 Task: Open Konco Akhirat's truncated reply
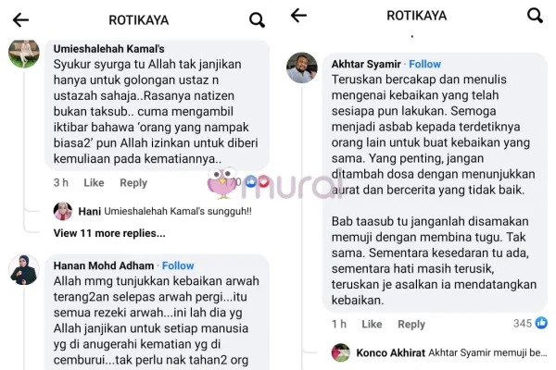(452, 352)
